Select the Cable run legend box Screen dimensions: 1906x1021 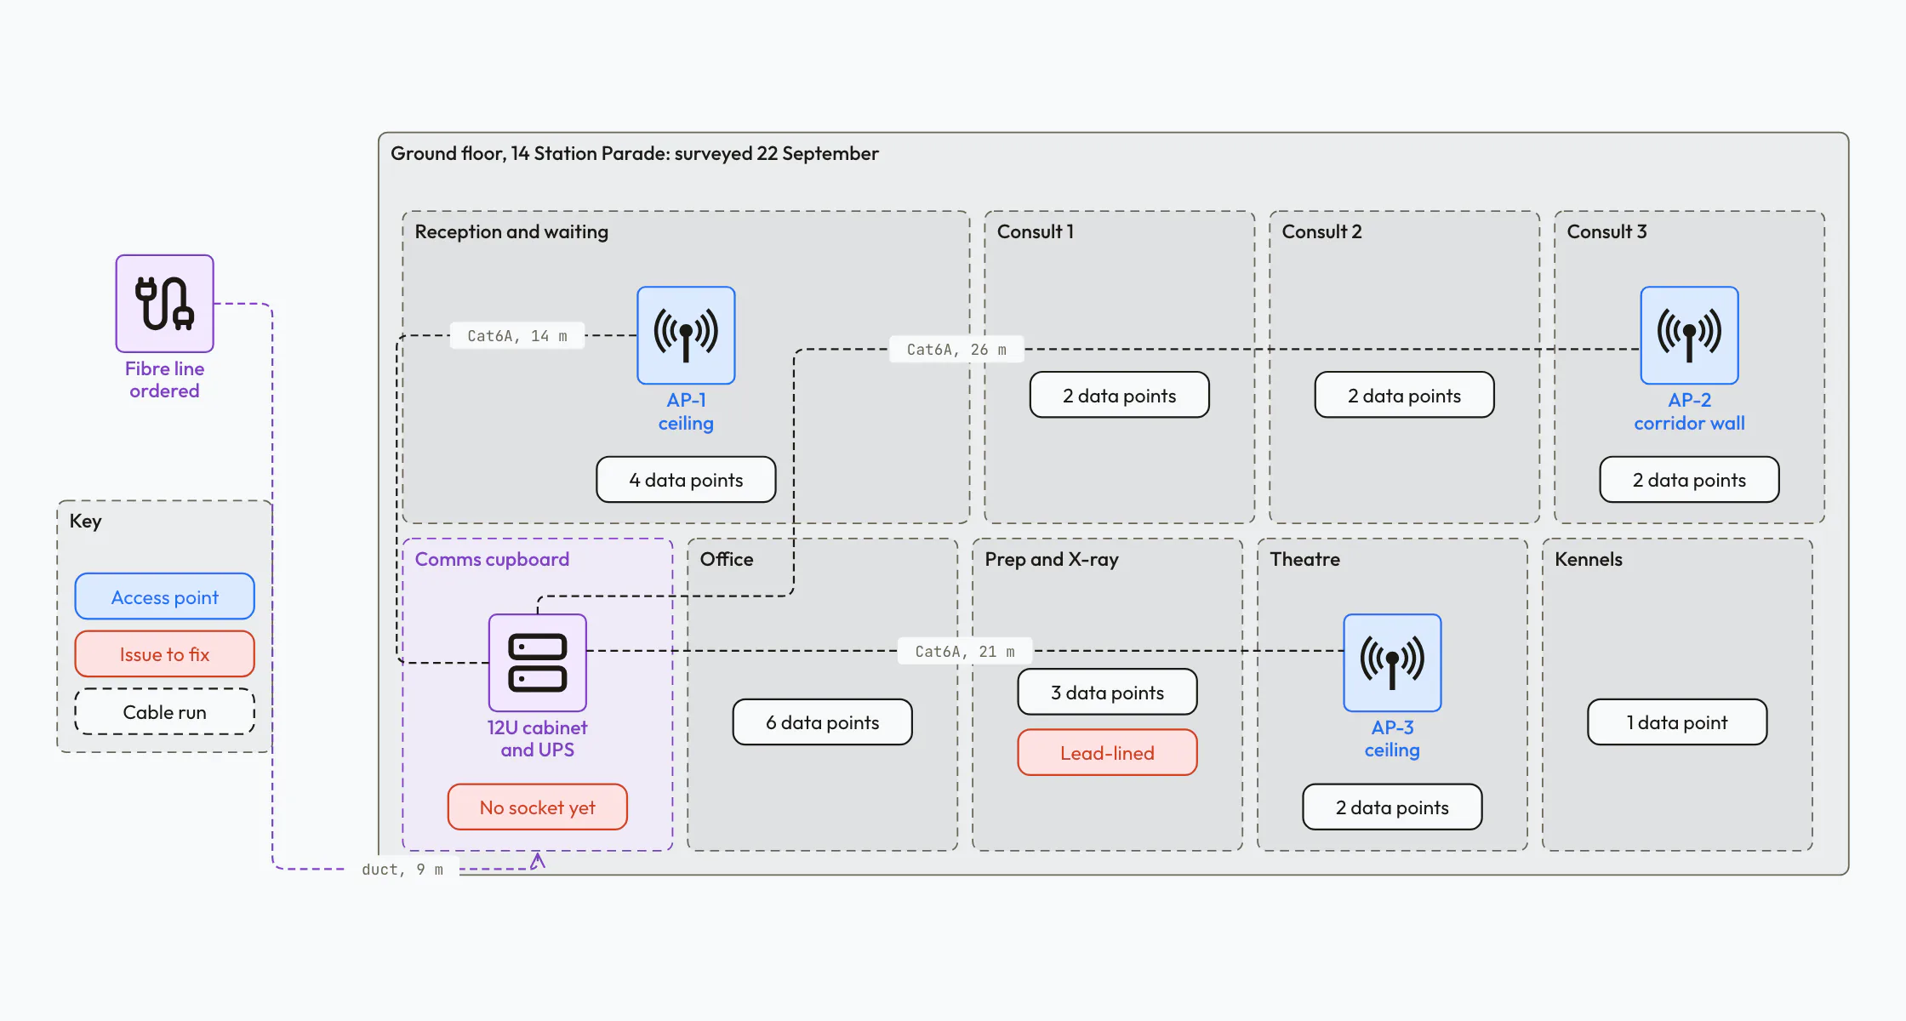click(x=164, y=711)
